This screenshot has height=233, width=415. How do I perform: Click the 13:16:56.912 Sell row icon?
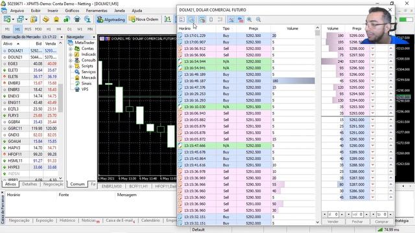click(180, 49)
